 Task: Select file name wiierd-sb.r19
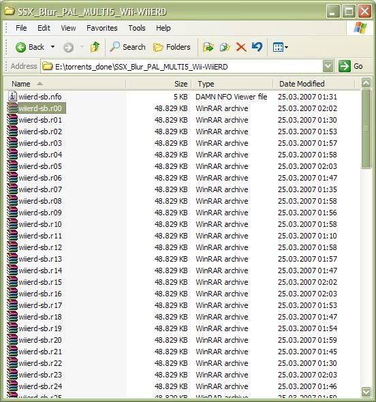(x=40, y=328)
